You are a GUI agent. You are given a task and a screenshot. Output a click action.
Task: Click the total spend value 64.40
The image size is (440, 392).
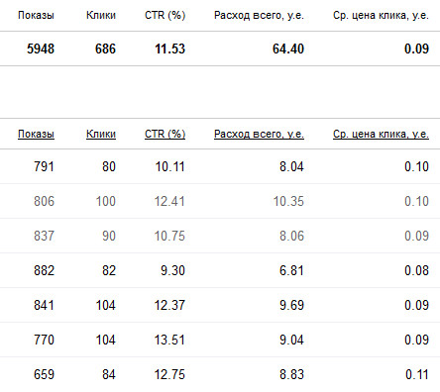(288, 49)
